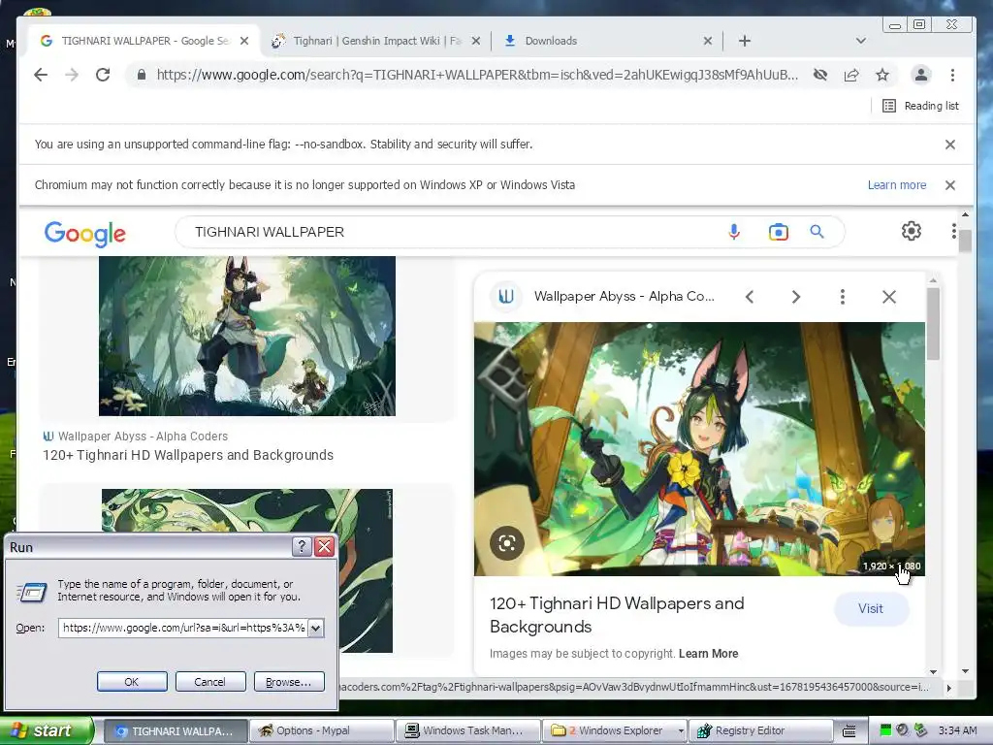
Task: Open the Chromium three-dot menu
Action: [x=952, y=75]
